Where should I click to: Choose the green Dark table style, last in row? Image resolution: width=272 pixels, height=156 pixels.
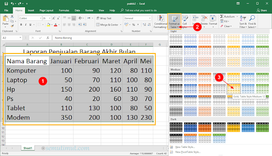pos(262,127)
